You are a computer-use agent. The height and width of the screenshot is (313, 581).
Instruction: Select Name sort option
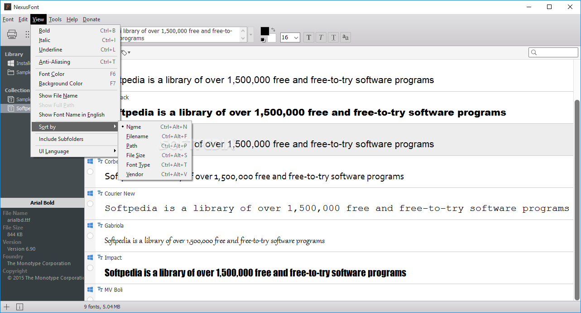pos(155,127)
